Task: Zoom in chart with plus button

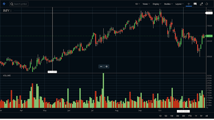Action: tap(107, 67)
